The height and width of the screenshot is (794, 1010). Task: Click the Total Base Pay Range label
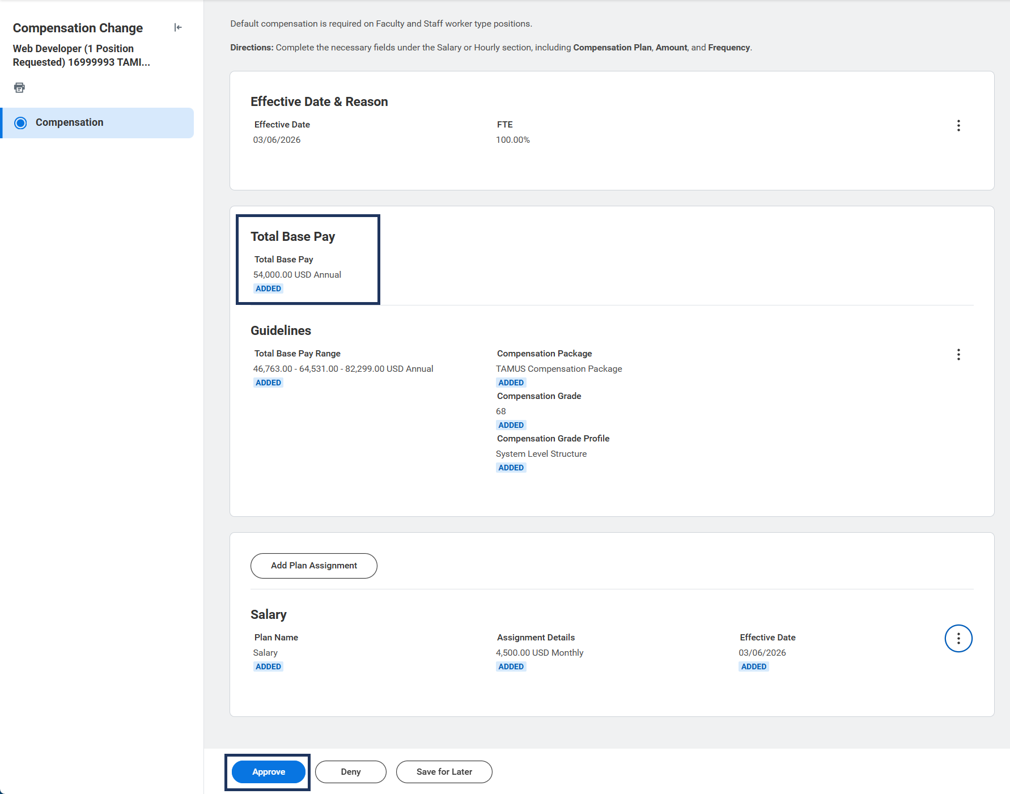click(298, 354)
